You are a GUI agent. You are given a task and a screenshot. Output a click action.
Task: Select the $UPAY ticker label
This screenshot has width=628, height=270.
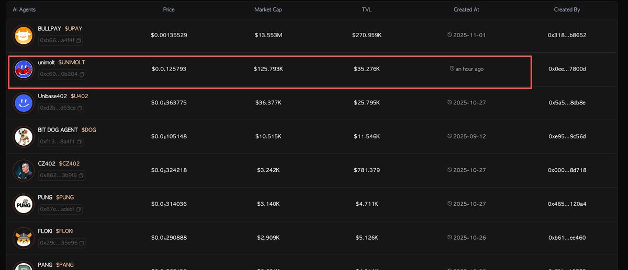click(x=74, y=28)
